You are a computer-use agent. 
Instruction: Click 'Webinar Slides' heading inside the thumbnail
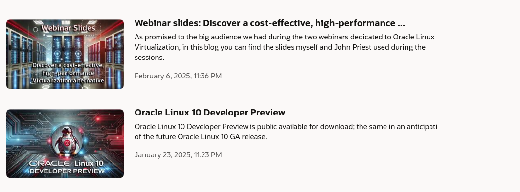click(x=68, y=28)
